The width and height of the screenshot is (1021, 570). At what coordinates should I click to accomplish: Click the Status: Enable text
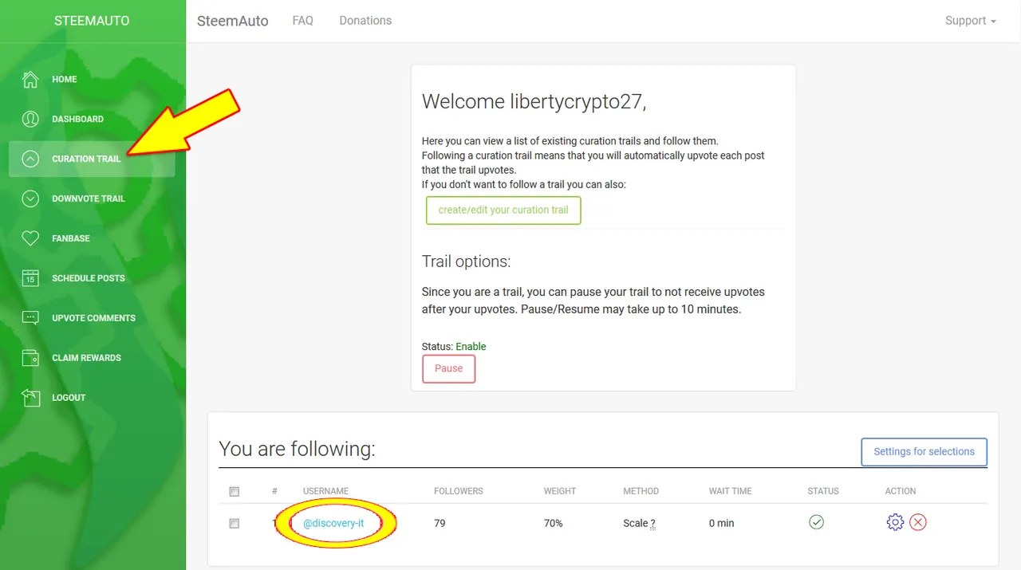point(454,347)
